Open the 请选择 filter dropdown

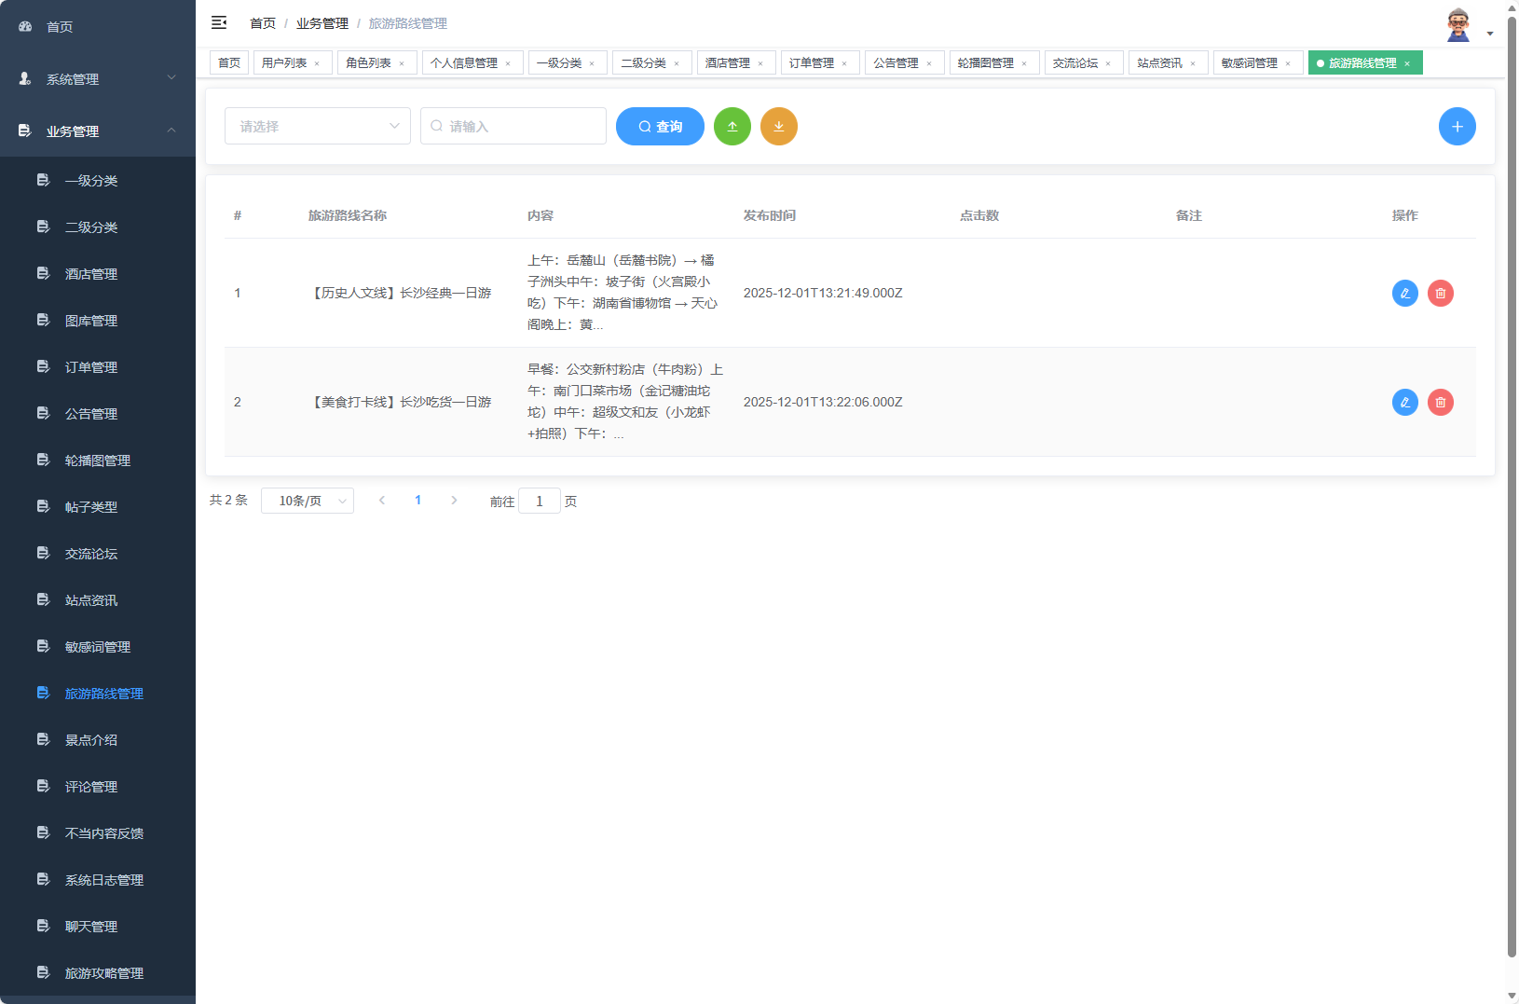point(317,126)
